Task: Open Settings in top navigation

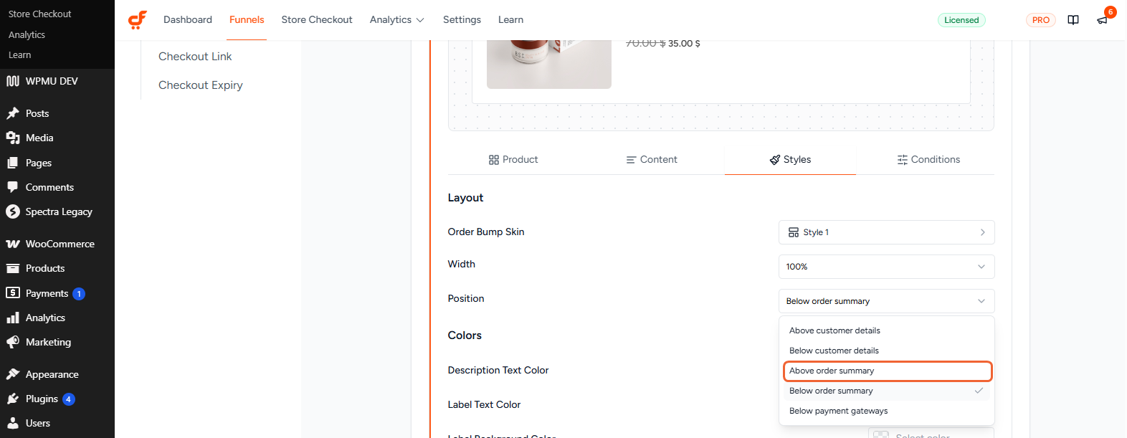Action: (462, 19)
